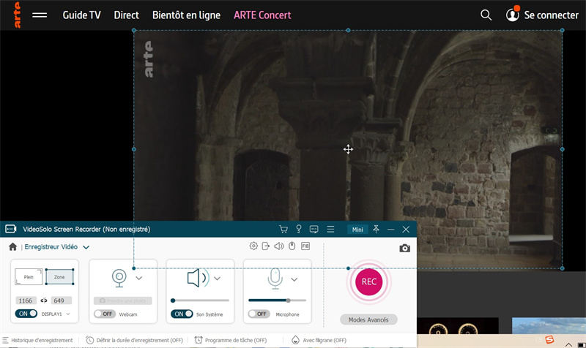Click the key registration icon
Image resolution: width=586 pixels, height=348 pixels.
coord(299,229)
